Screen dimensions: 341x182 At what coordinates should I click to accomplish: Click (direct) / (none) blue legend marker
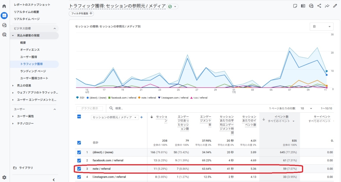[x=88, y=98]
